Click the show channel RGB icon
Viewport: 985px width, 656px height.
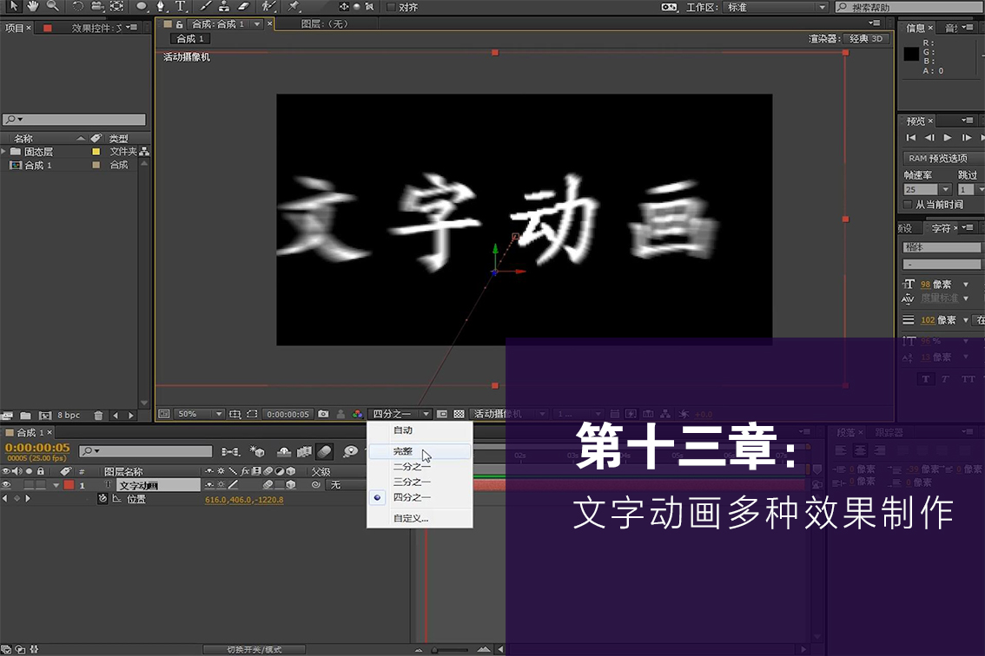[358, 414]
